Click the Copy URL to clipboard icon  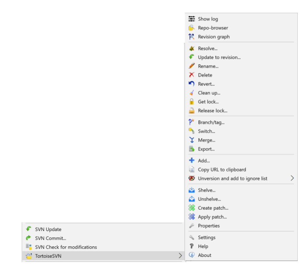(192, 170)
